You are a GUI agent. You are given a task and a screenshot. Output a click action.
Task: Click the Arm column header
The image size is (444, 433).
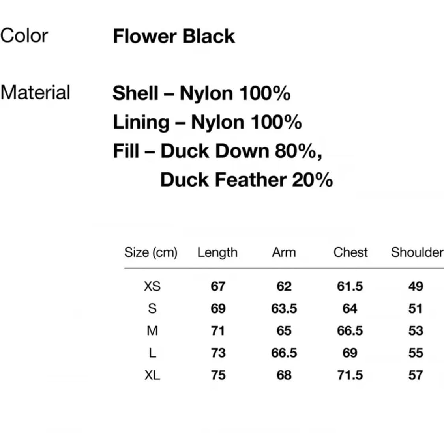tap(284, 252)
